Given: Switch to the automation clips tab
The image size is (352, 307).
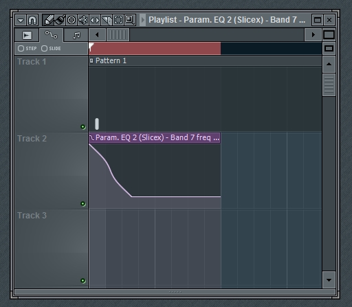Looking at the screenshot, I should (52, 35).
